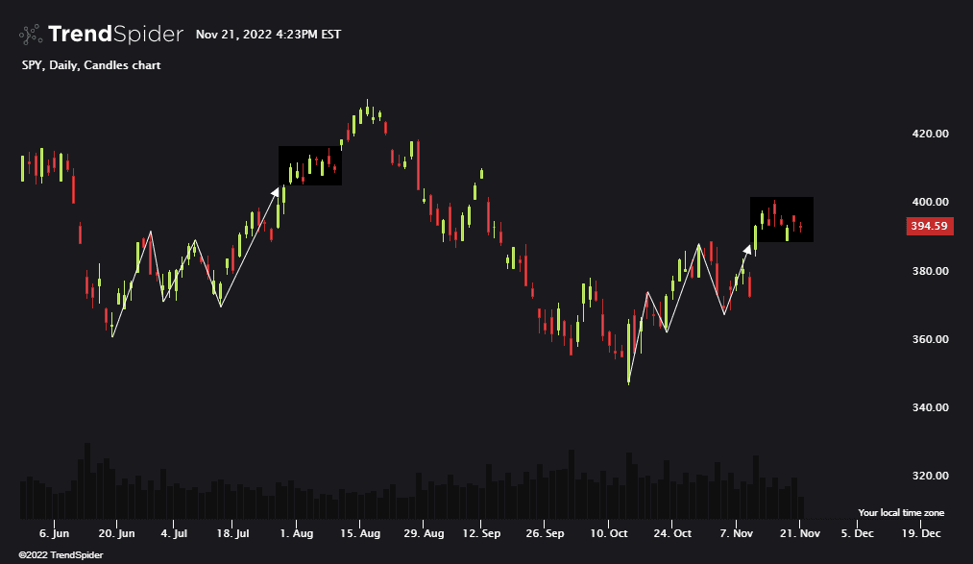Click the red 394.59 current price badge
The width and height of the screenshot is (973, 564).
point(930,226)
